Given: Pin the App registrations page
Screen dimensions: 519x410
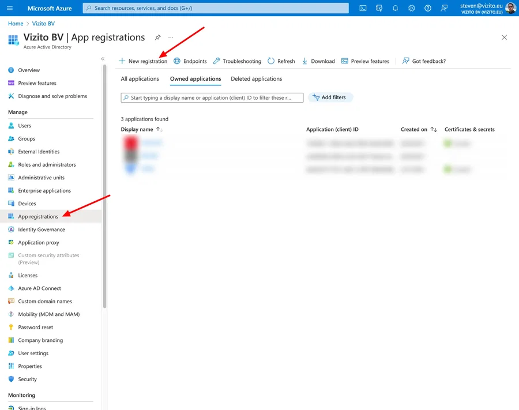Looking at the screenshot, I should [x=157, y=37].
